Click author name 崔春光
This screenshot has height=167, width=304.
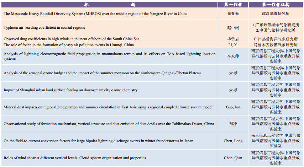tap(233, 14)
